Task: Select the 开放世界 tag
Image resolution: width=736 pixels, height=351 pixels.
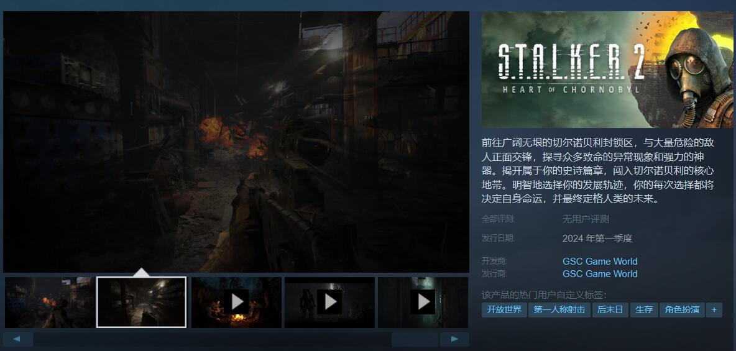Action: click(x=504, y=310)
